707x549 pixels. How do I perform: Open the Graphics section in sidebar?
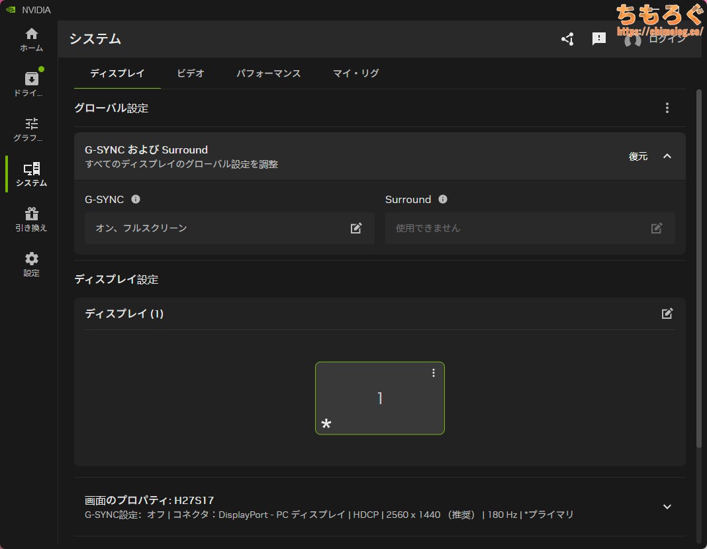[31, 130]
